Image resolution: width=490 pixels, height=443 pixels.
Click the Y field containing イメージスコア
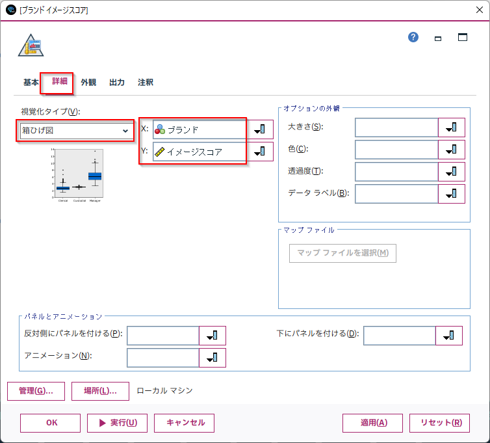coord(200,152)
